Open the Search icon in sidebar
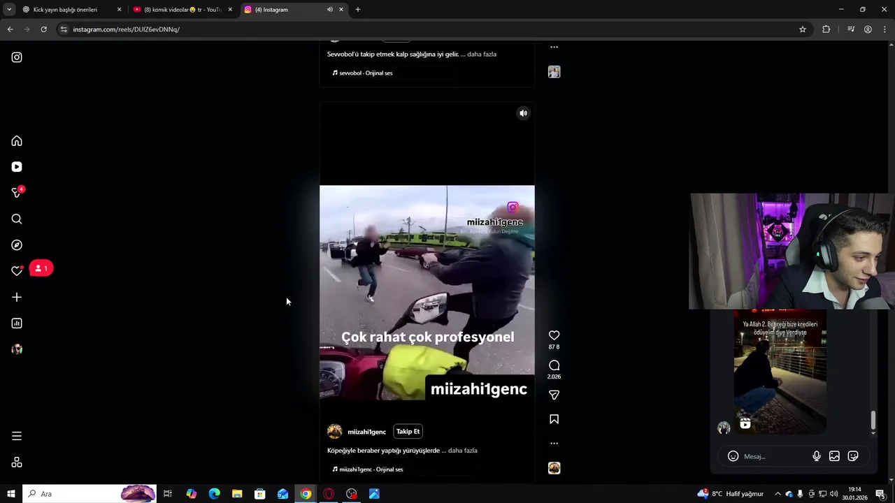Screen dimensions: 895x503 tap(17, 219)
